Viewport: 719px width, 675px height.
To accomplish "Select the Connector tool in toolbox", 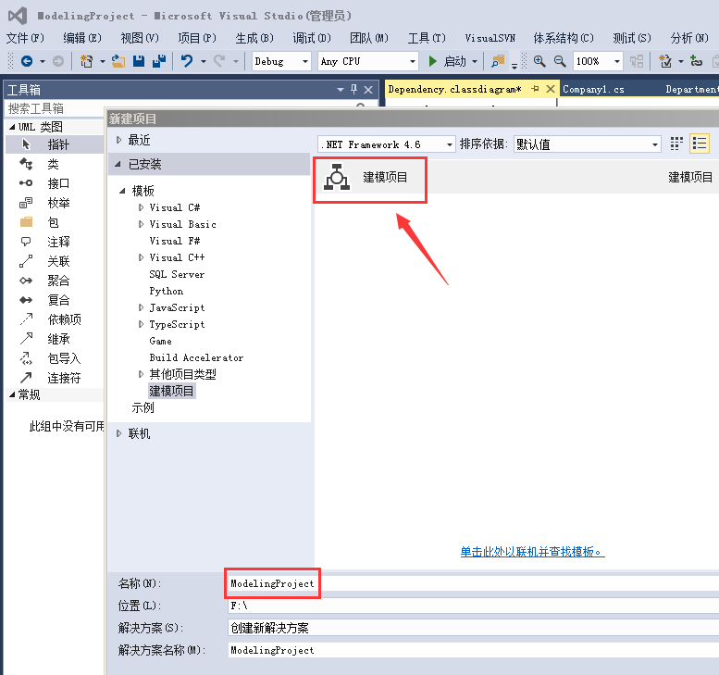I will coord(54,378).
